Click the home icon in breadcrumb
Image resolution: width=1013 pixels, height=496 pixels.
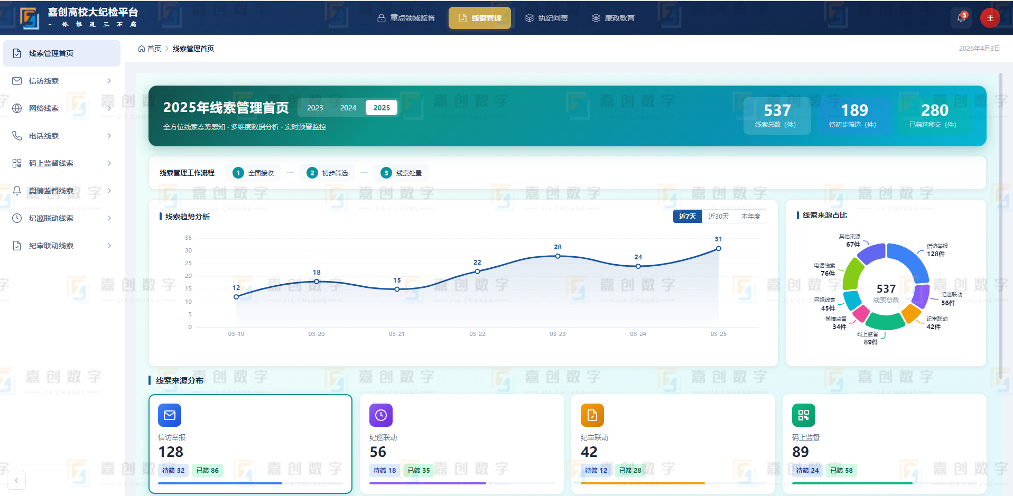tap(142, 49)
